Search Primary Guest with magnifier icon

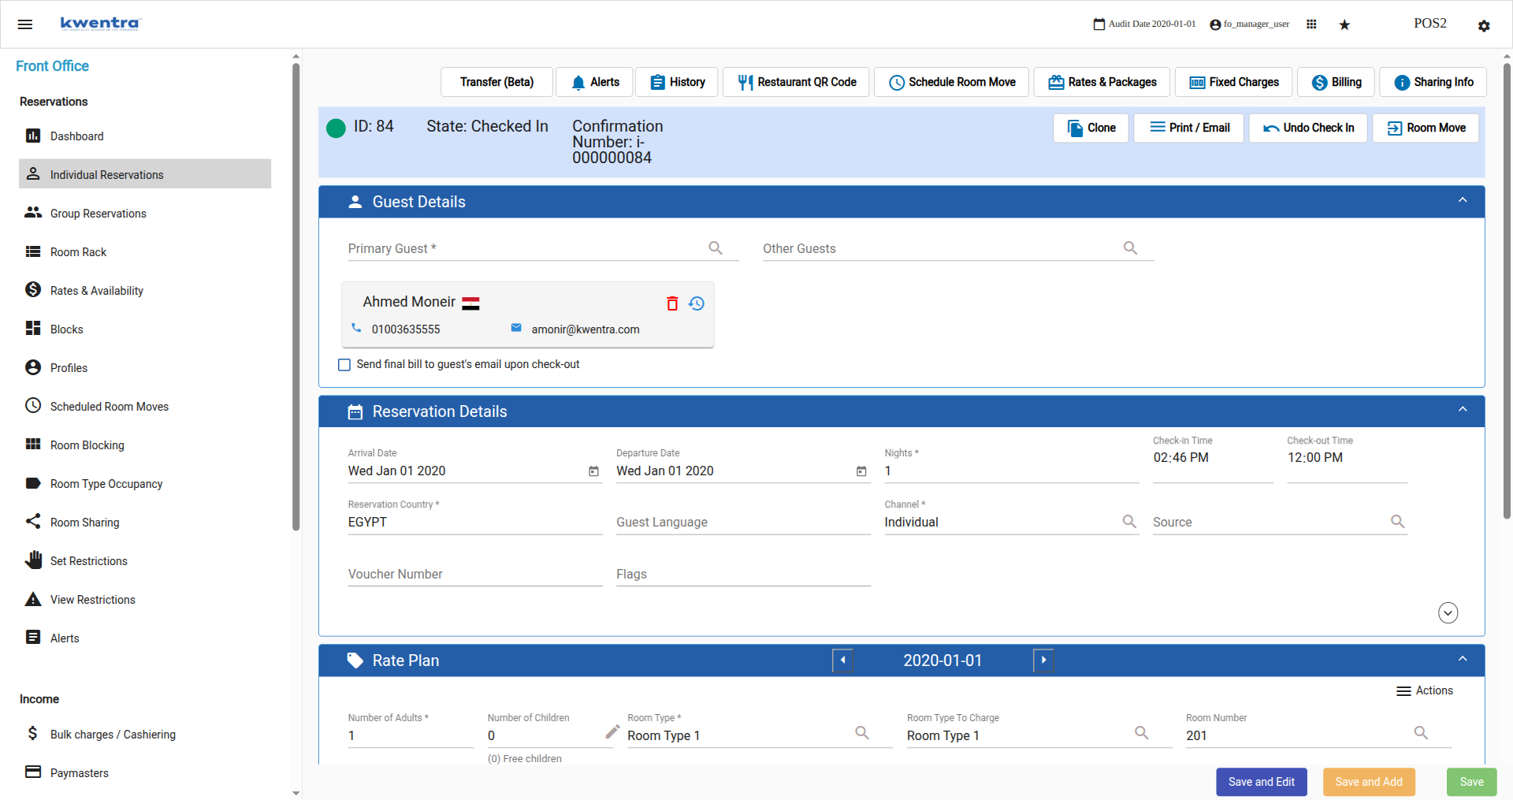[x=716, y=248]
